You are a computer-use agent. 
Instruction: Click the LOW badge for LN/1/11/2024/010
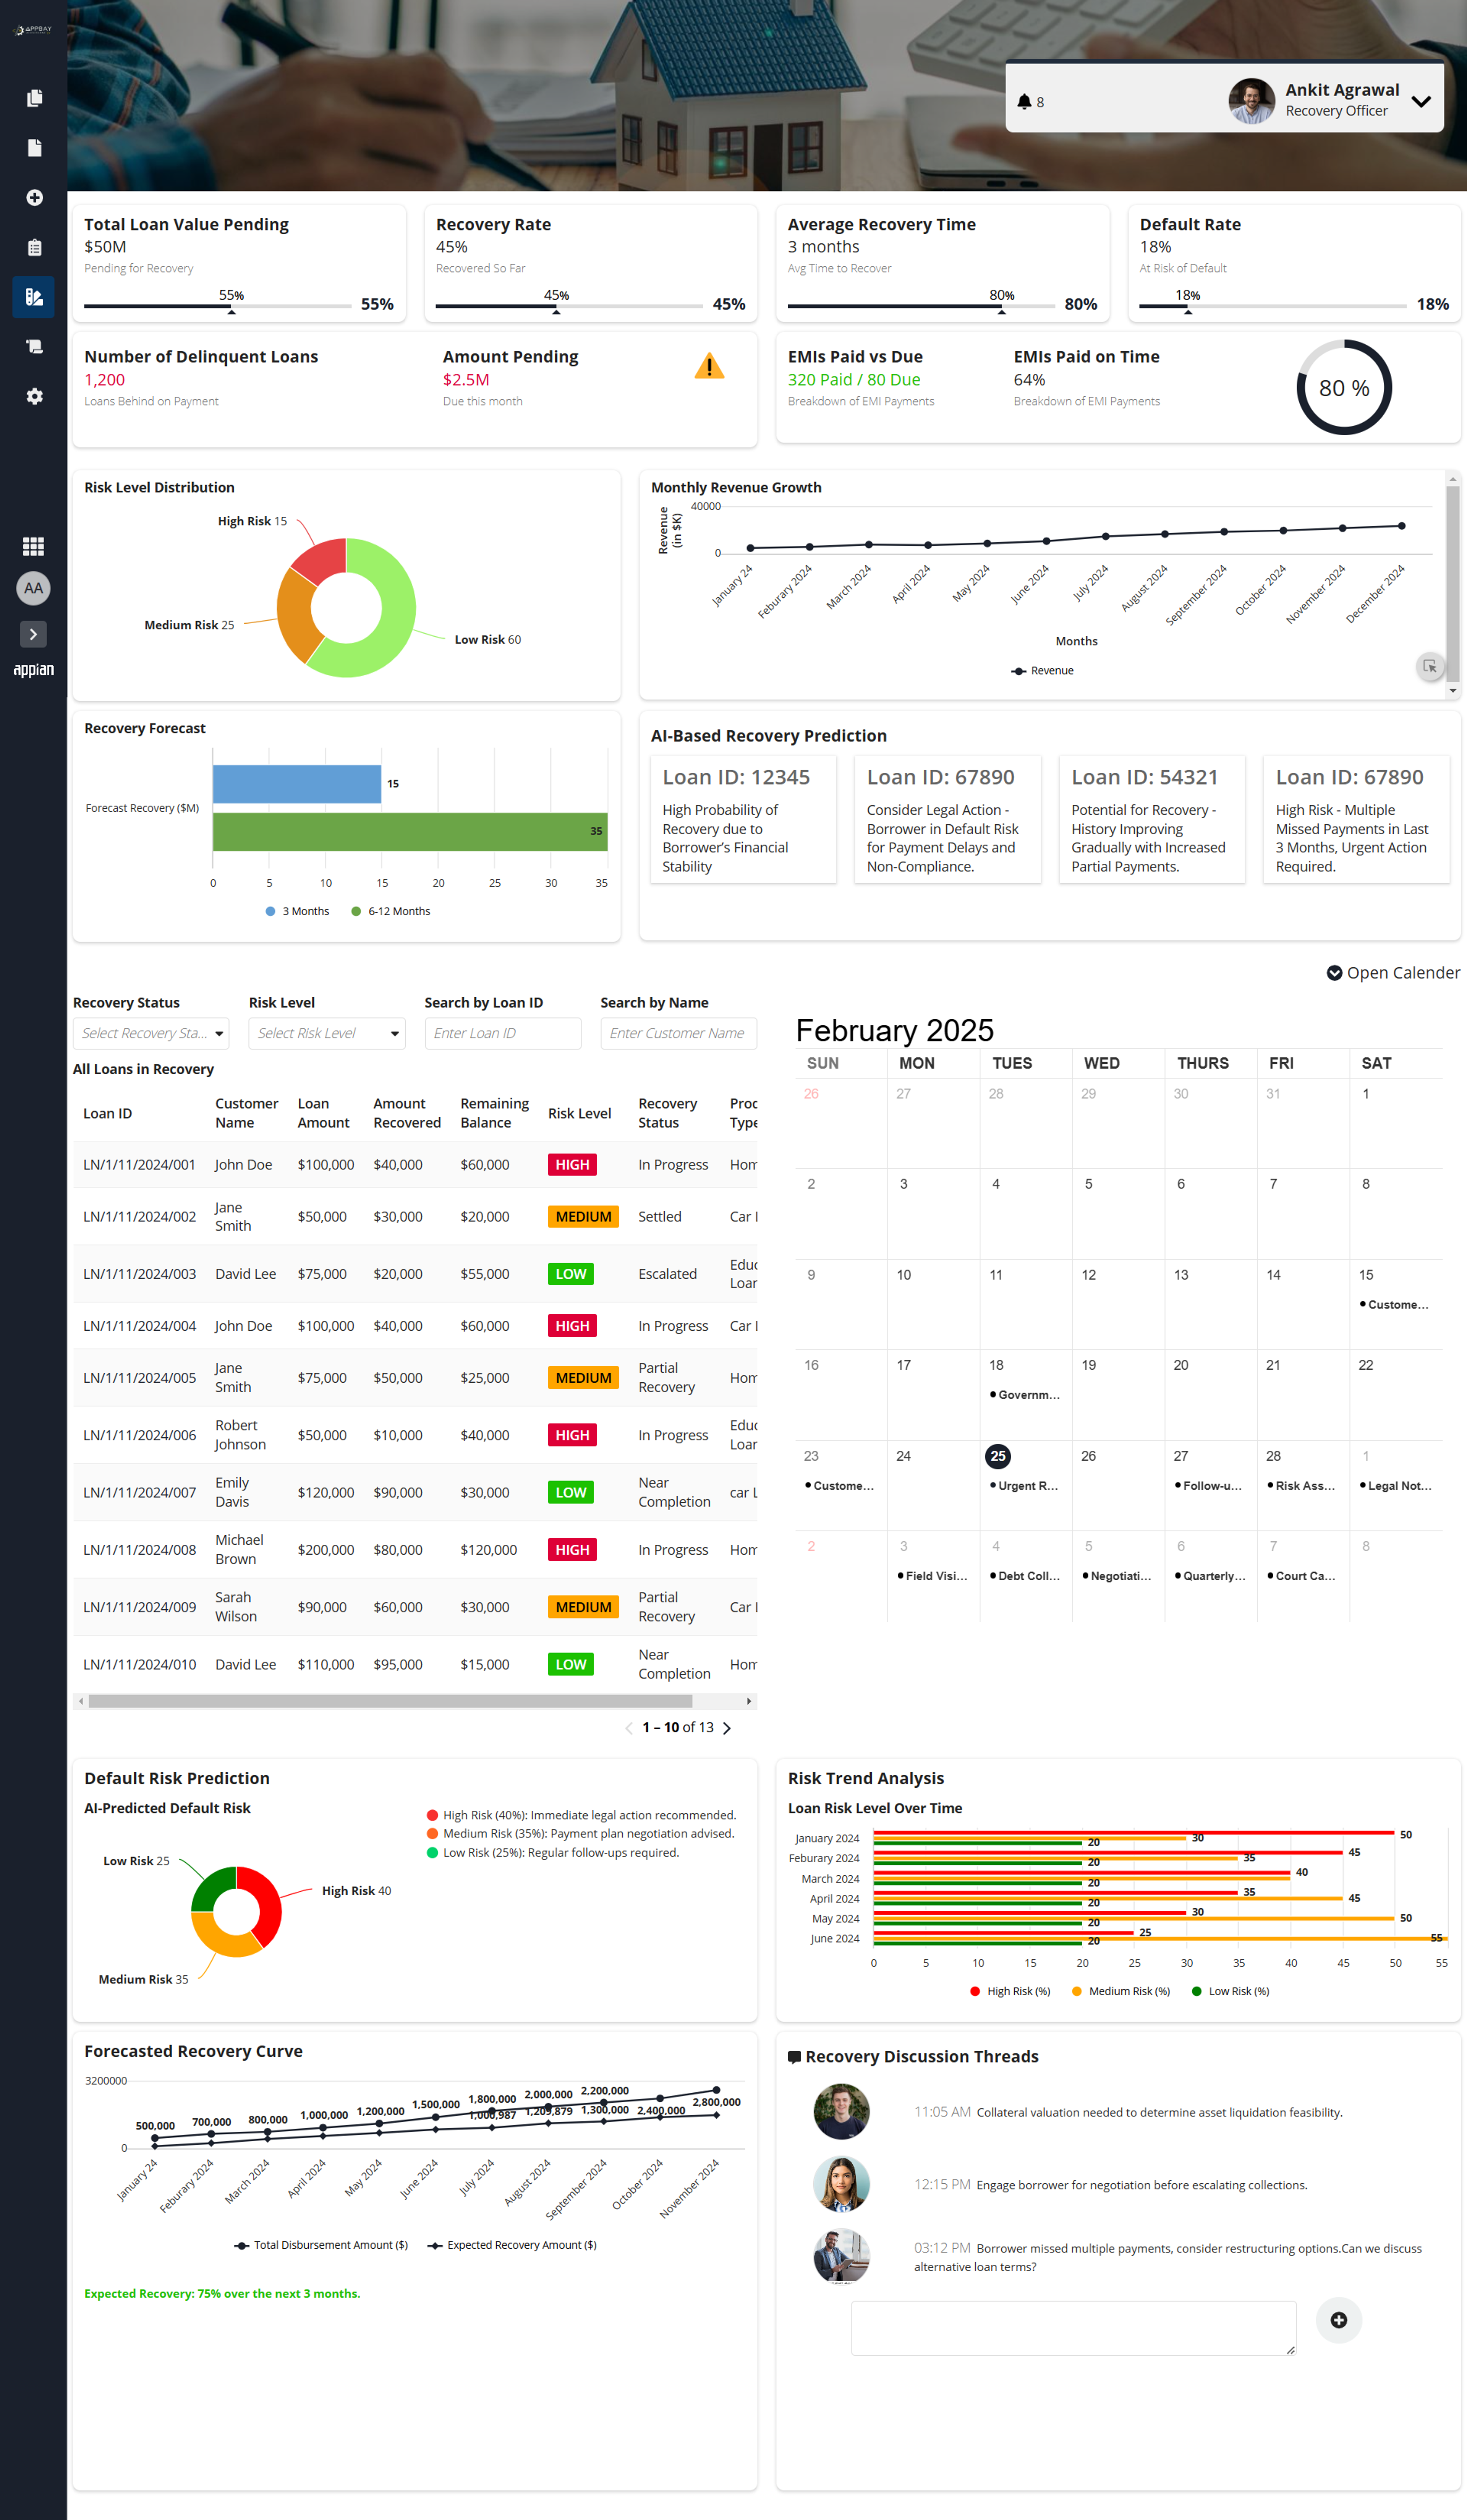point(571,1665)
